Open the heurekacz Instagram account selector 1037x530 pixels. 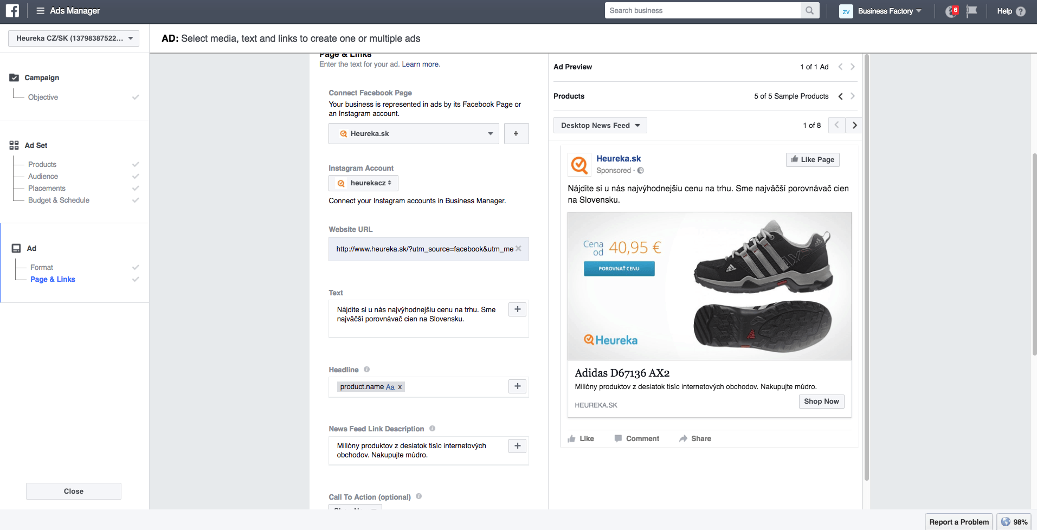(x=363, y=183)
